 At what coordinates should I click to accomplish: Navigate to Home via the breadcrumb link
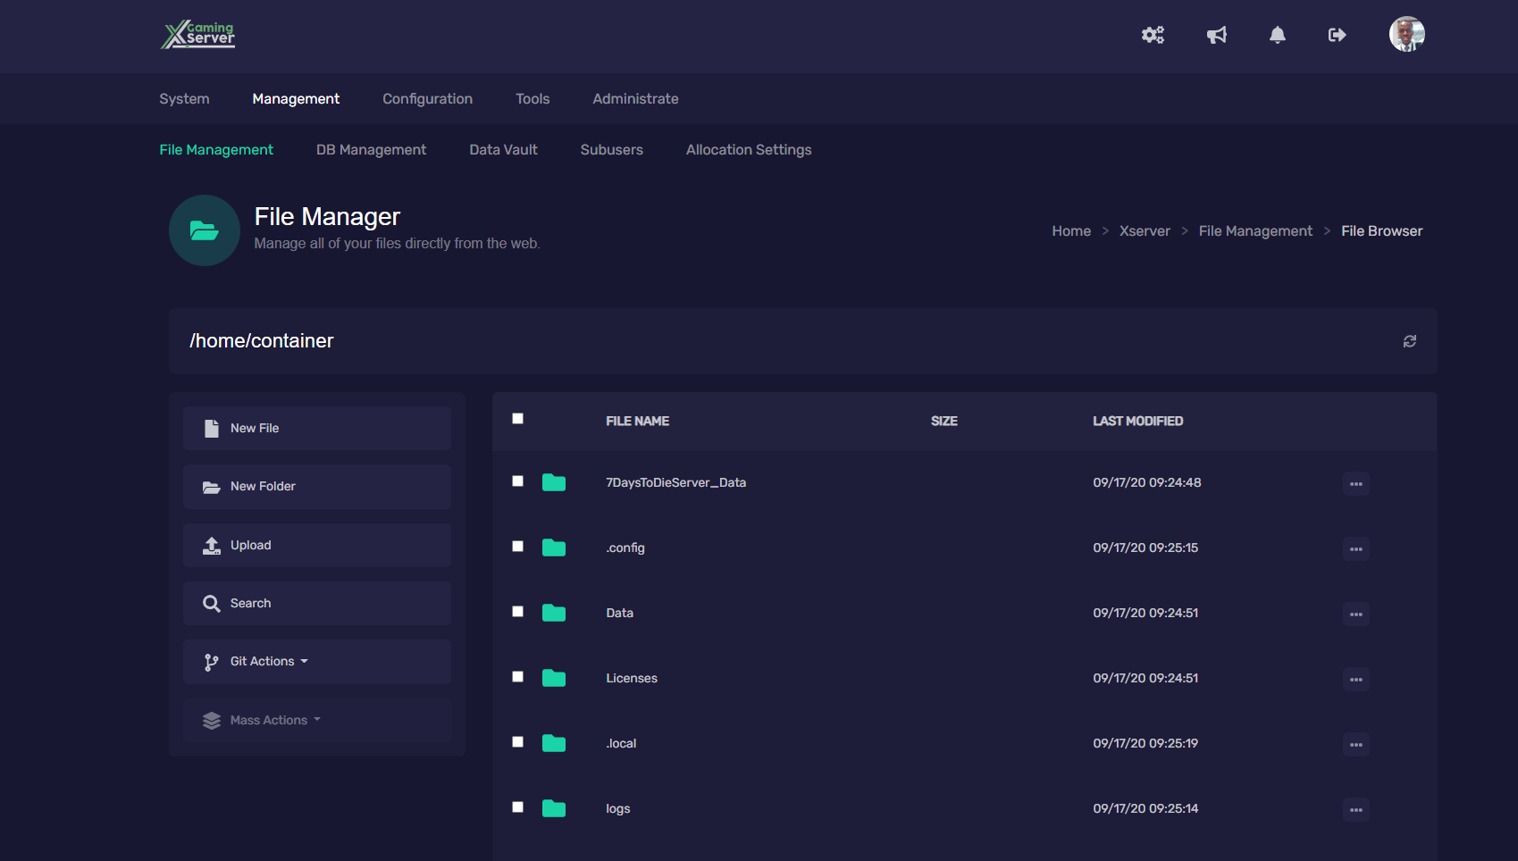click(1071, 230)
